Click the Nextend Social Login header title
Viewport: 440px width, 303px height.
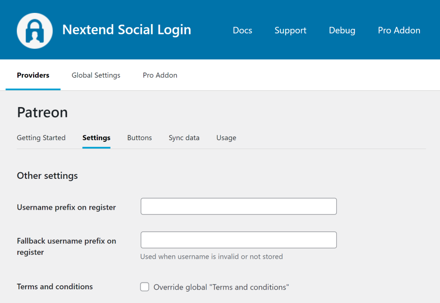[126, 30]
